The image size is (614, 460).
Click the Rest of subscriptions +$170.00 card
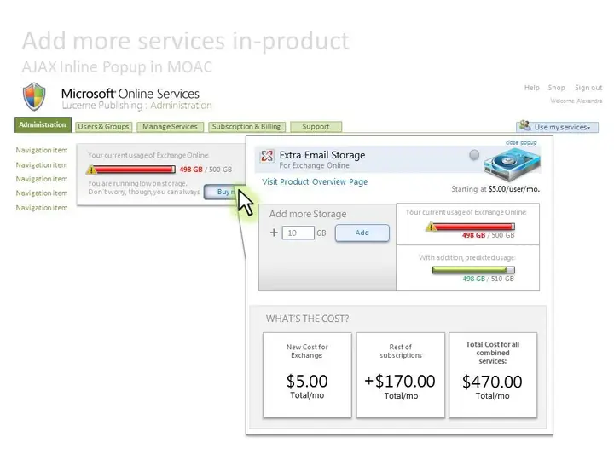point(401,375)
